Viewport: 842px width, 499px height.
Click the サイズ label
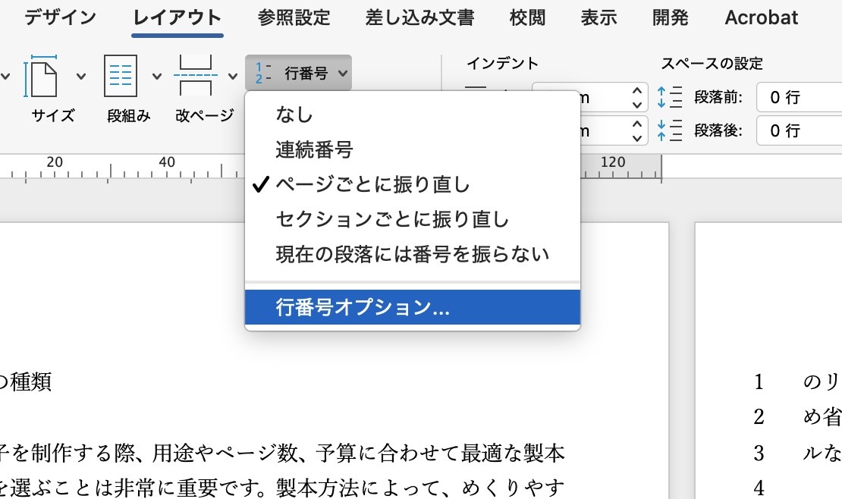(52, 115)
